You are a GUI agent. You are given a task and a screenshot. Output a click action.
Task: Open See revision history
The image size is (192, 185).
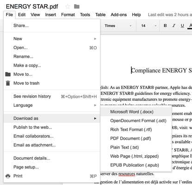[52, 96]
